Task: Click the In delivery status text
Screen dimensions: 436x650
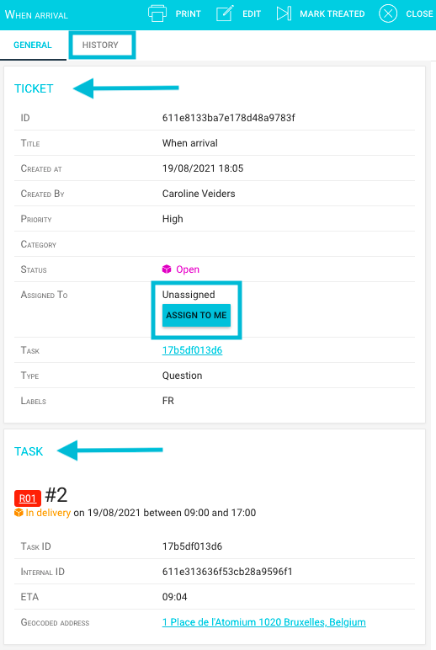Action: coord(48,513)
